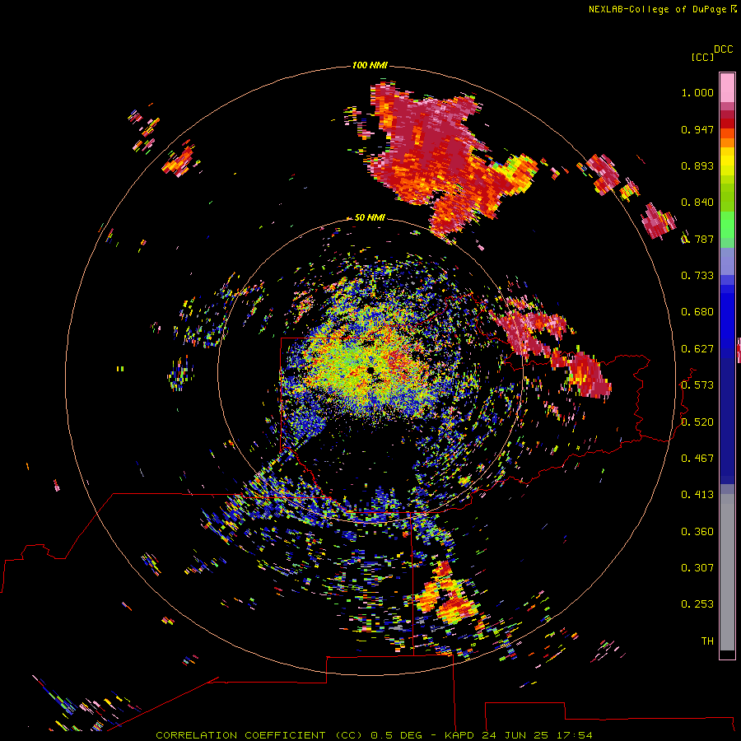Image resolution: width=741 pixels, height=741 pixels.
Task: Click the 0.680 color scale label
Action: pyautogui.click(x=697, y=312)
